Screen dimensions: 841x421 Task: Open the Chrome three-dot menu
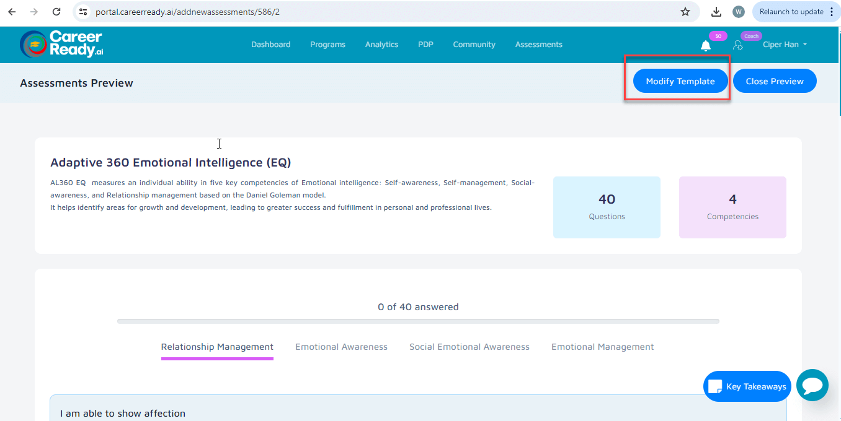[x=832, y=12]
